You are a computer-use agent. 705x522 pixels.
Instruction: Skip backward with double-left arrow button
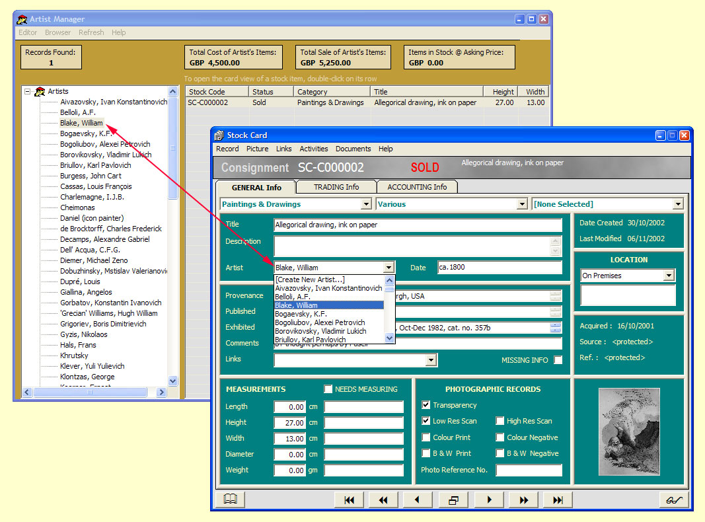tap(383, 500)
